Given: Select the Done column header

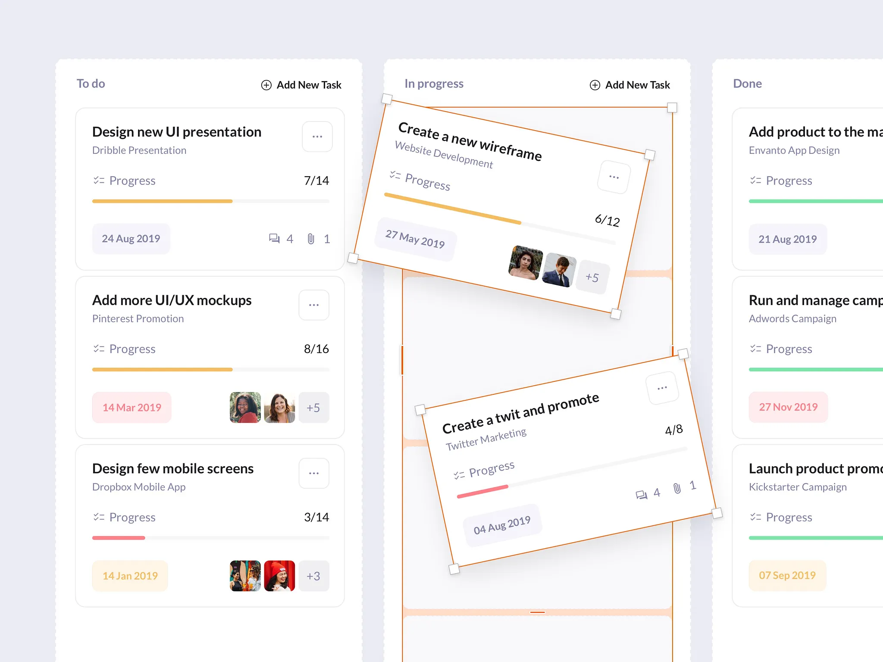Looking at the screenshot, I should pos(748,84).
